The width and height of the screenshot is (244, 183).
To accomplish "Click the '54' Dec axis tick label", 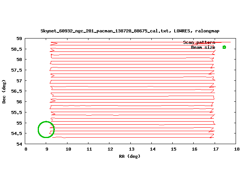I will (x=19, y=144).
